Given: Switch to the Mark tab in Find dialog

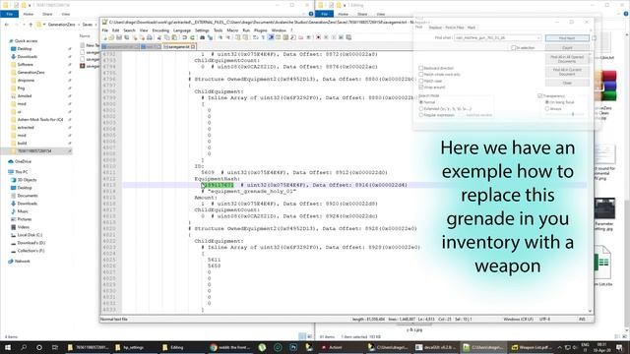Looking at the screenshot, I should point(472,28).
